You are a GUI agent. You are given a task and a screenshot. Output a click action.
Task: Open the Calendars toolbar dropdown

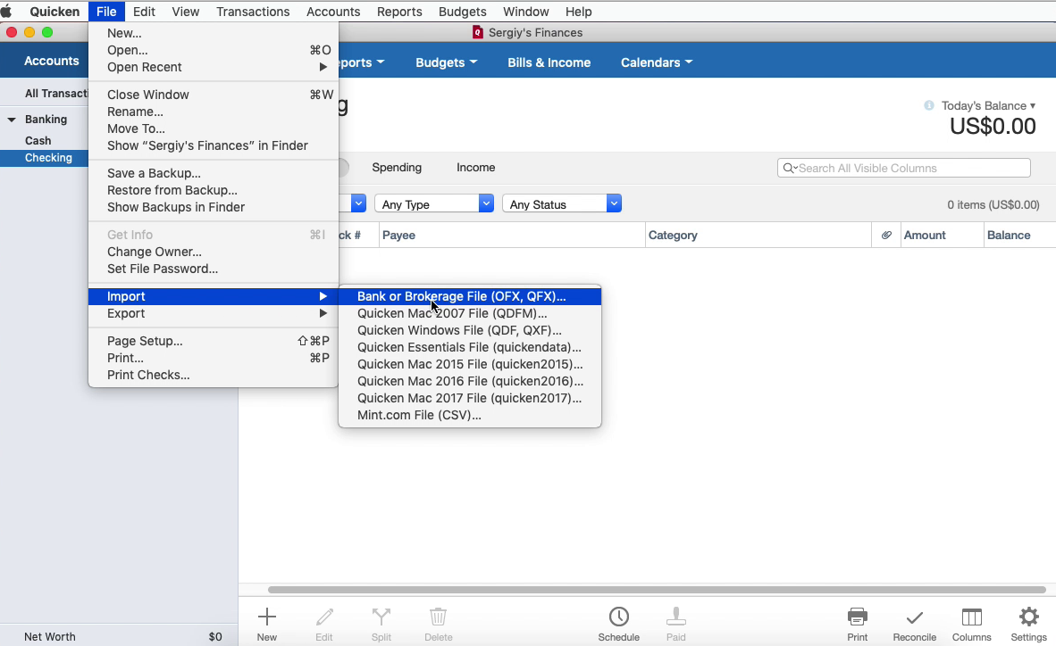657,62
